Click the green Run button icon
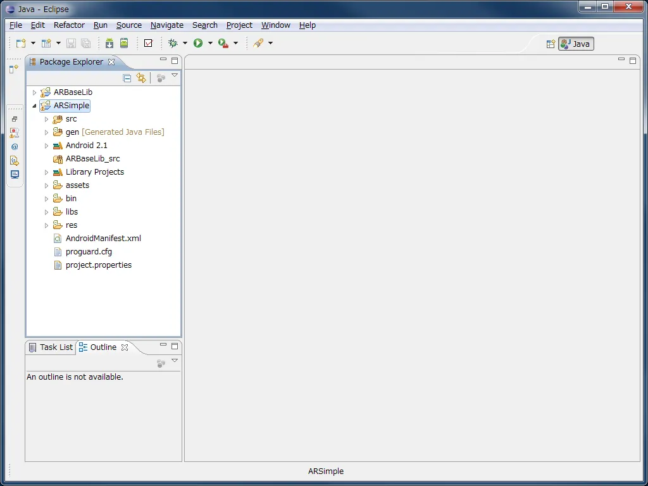 pyautogui.click(x=198, y=43)
